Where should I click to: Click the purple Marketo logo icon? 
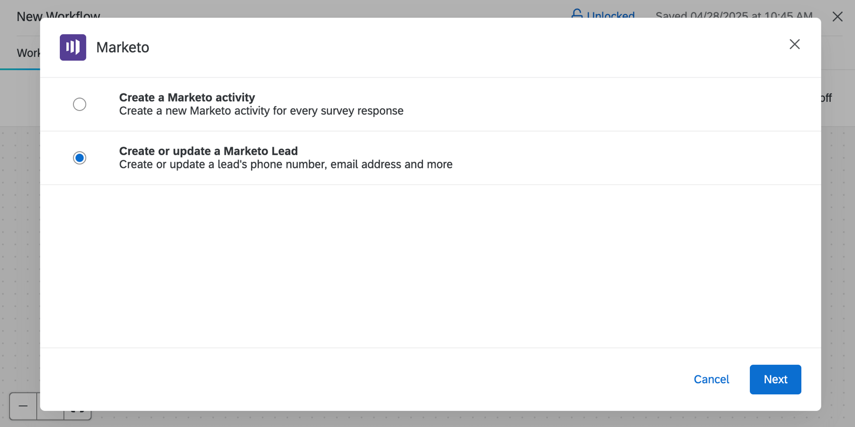(x=73, y=47)
